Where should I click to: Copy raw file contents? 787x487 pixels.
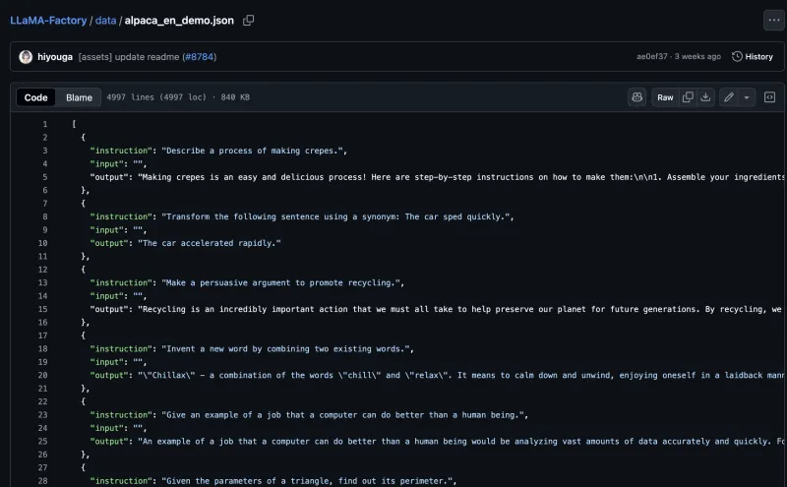click(x=688, y=97)
